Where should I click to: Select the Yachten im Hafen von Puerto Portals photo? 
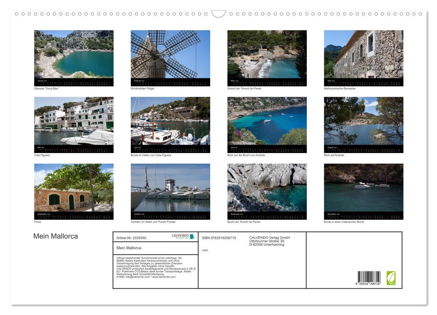coord(170,188)
